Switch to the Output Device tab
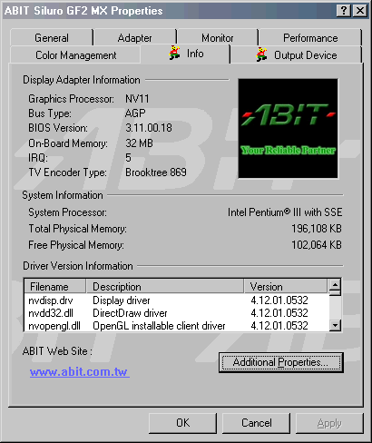 point(297,55)
